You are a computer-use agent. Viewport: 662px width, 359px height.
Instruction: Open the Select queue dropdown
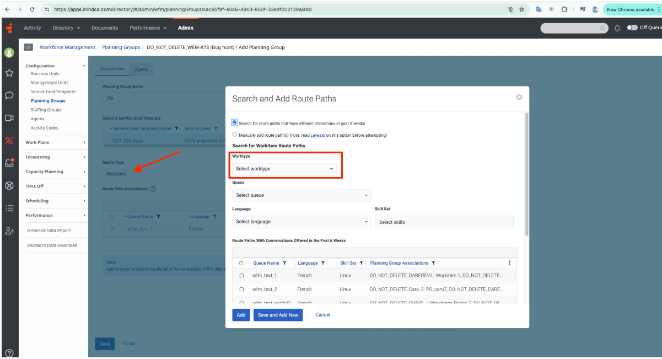click(302, 195)
